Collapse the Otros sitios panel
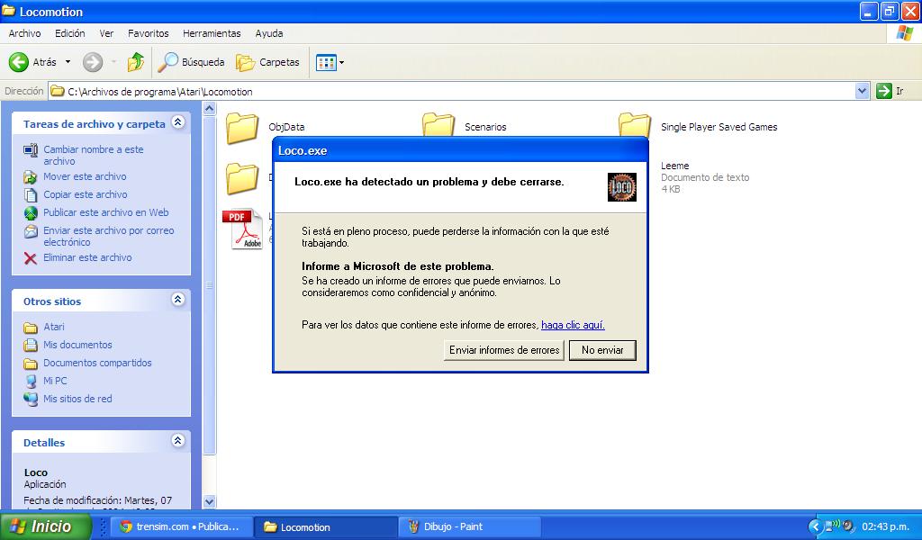The width and height of the screenshot is (922, 540). [x=178, y=300]
